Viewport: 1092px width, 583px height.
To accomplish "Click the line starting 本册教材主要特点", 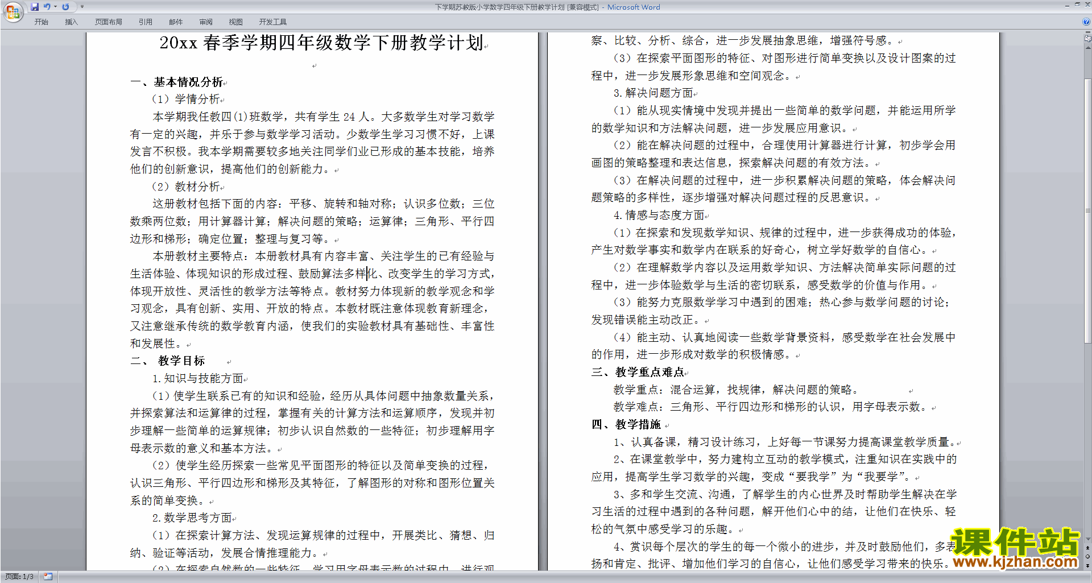I will point(324,256).
